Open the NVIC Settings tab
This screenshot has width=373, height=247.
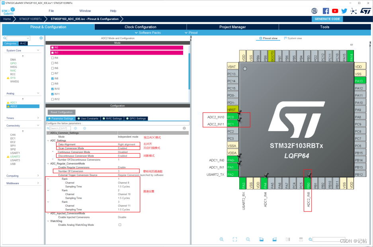coord(112,118)
